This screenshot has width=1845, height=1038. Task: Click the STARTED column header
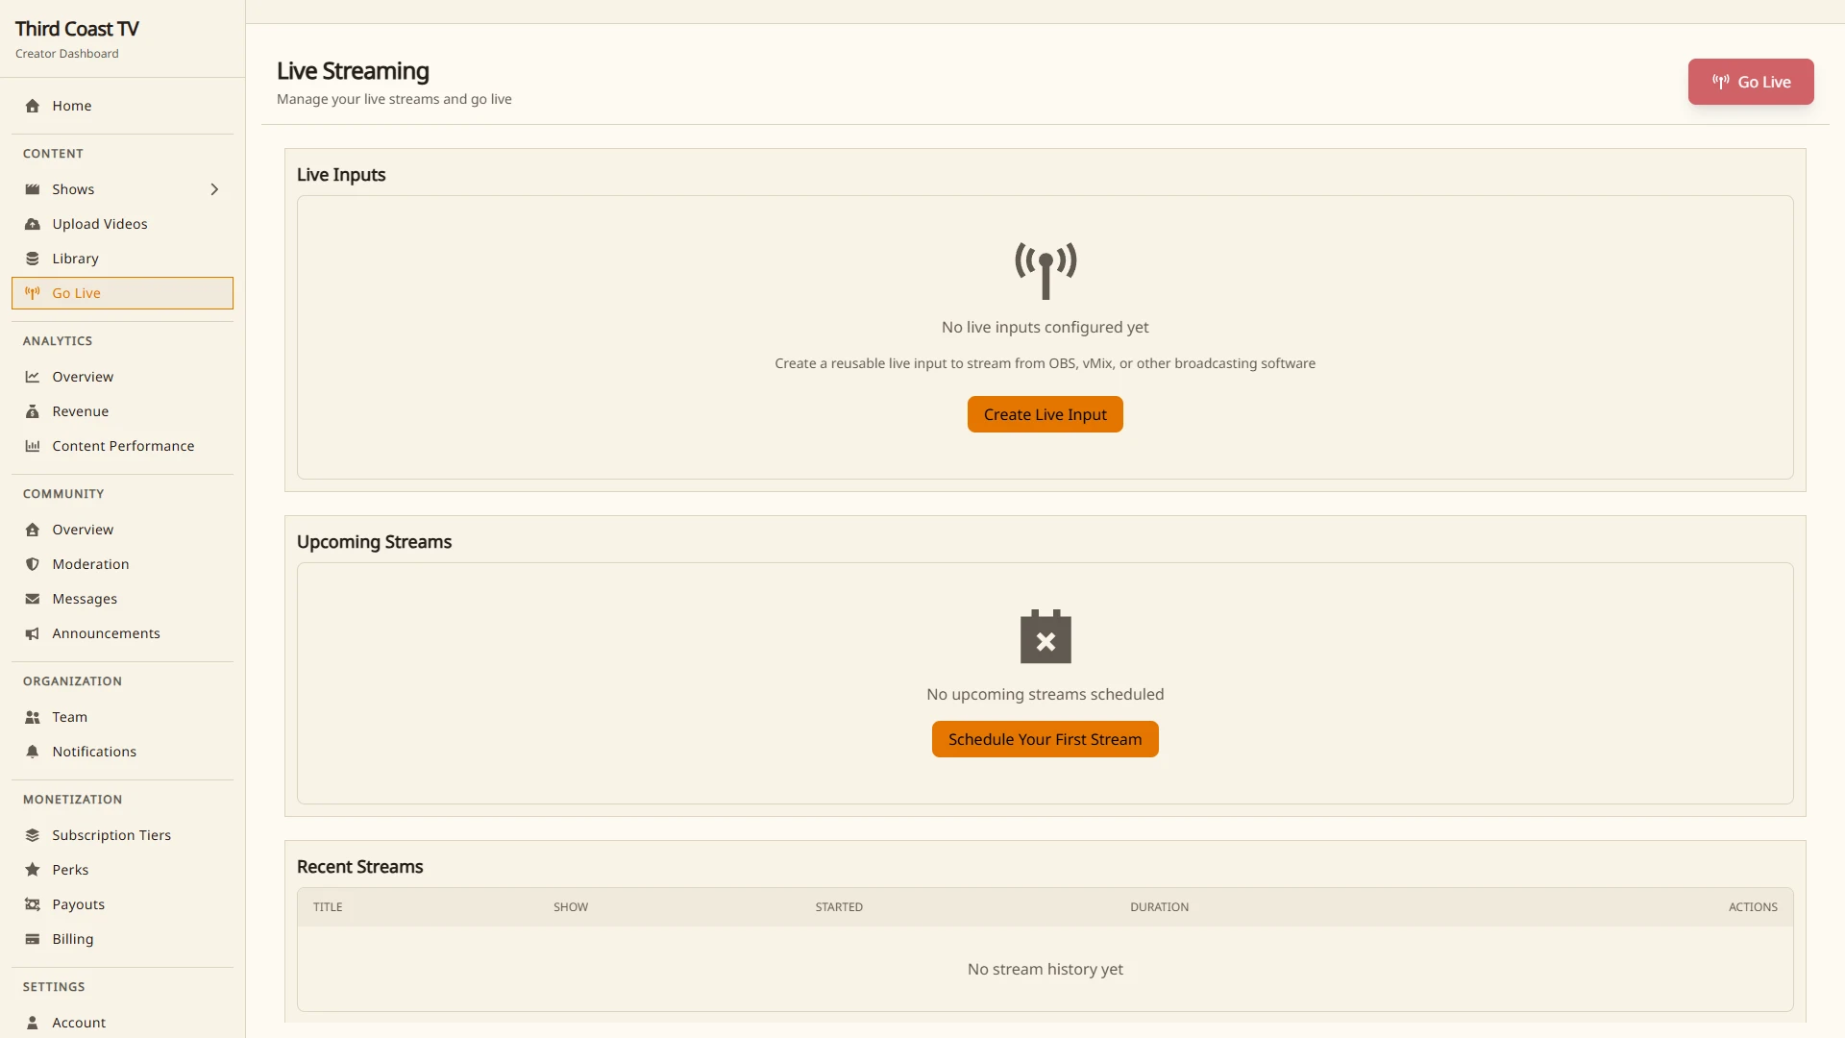[839, 907]
